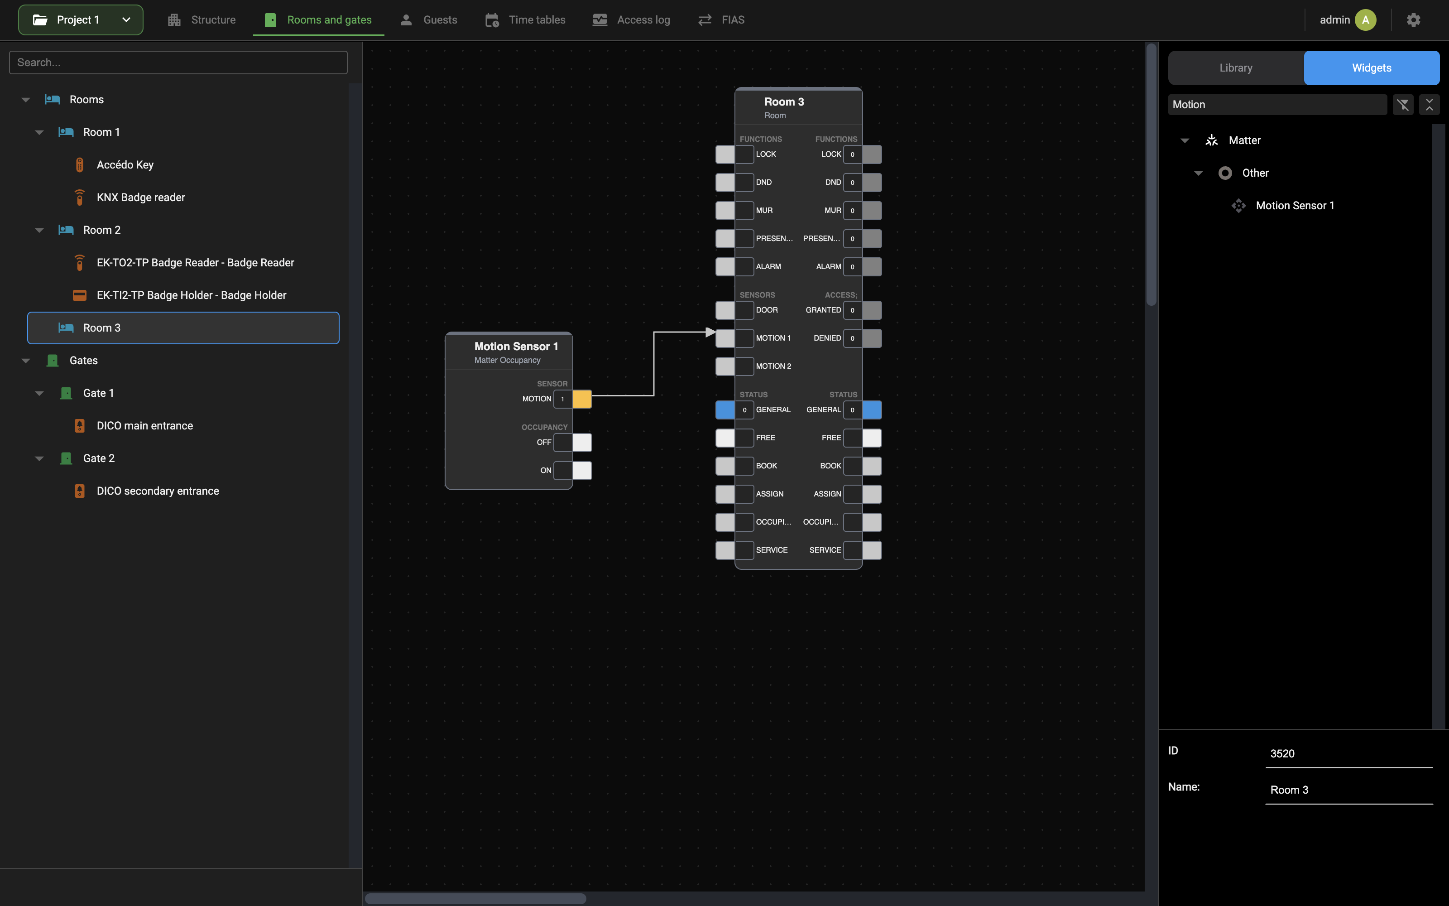Toggle the Motion Sensor OCCUPANCY ON port
Screen dimensions: 1449x906
tap(582, 470)
